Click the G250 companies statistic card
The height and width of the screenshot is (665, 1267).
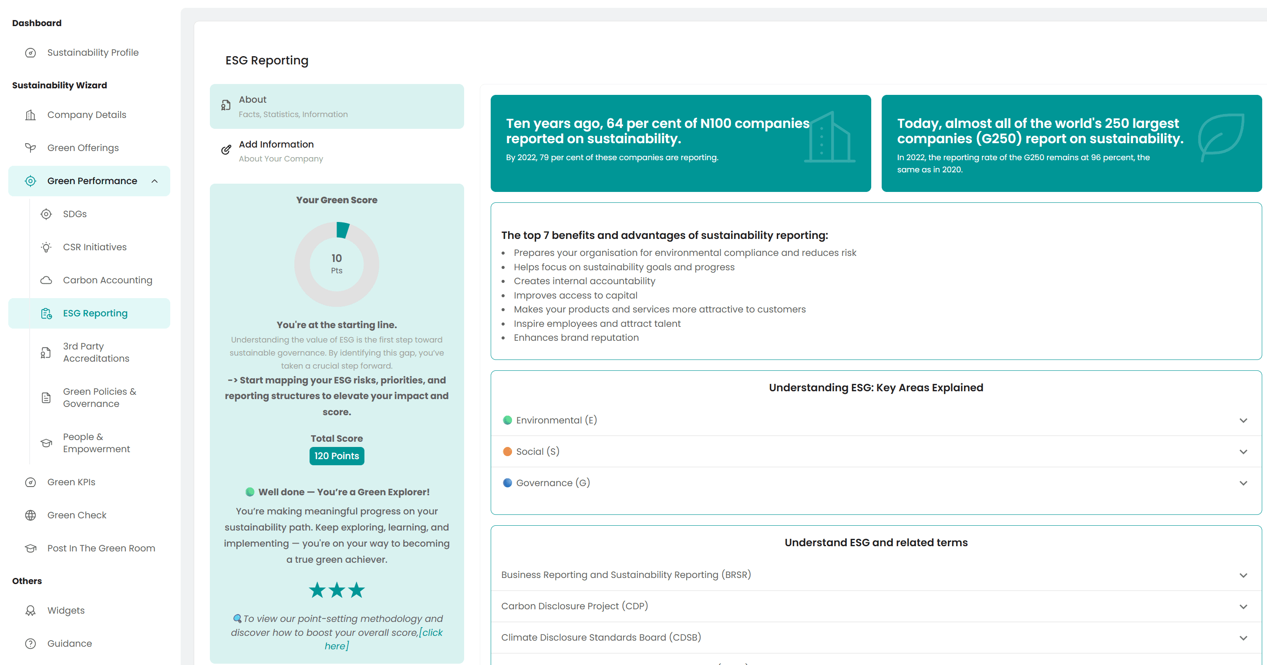pos(1071,144)
